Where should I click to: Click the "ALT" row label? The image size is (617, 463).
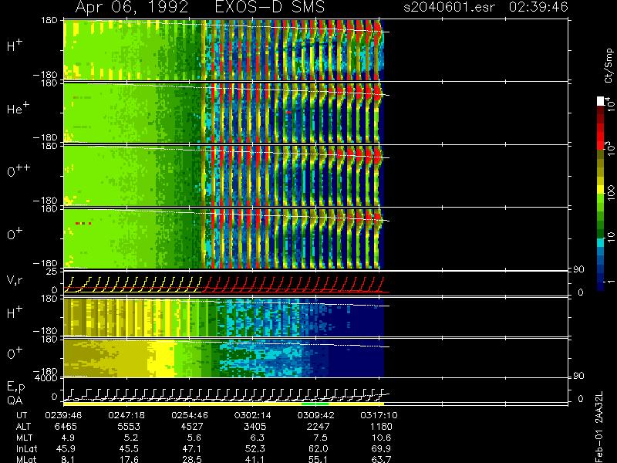pyautogui.click(x=23, y=427)
